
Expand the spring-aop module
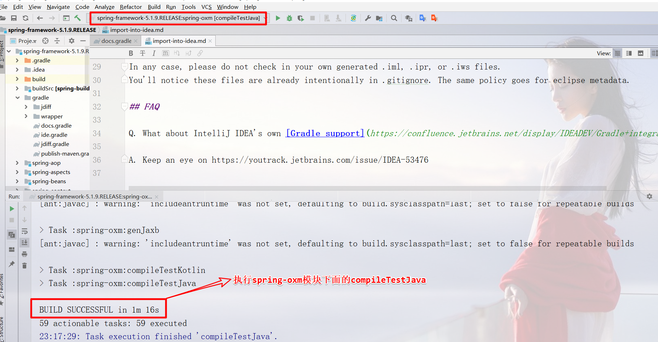[x=17, y=163]
